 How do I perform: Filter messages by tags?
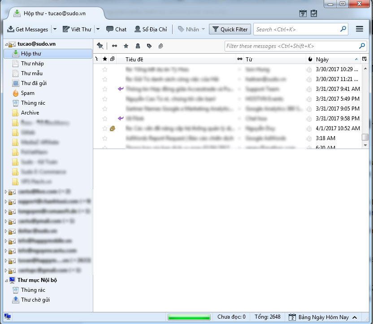148,46
